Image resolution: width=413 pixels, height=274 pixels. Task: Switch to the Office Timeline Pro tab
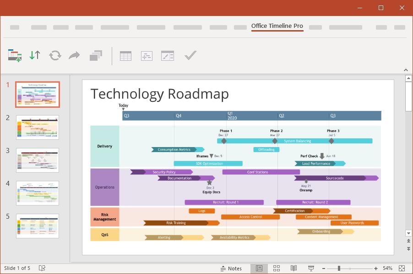276,26
